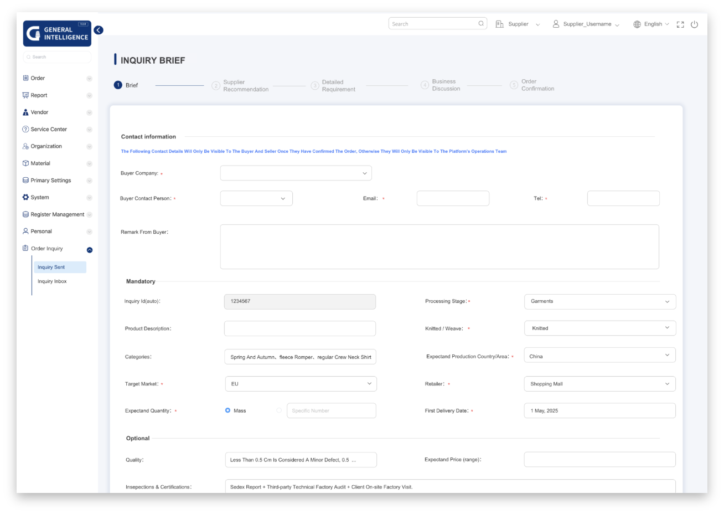Click the Quality field
The image size is (724, 514).
point(301,460)
